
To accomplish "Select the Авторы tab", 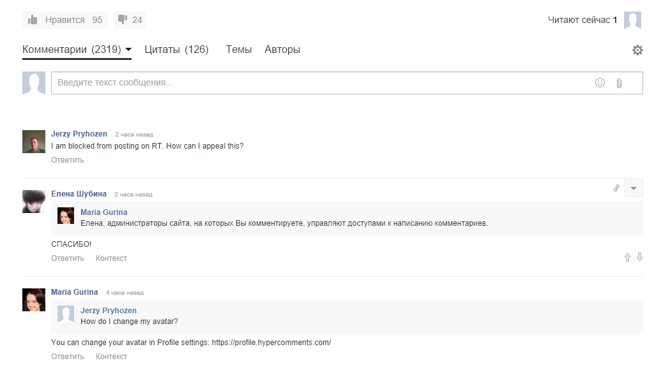I will [x=282, y=50].
